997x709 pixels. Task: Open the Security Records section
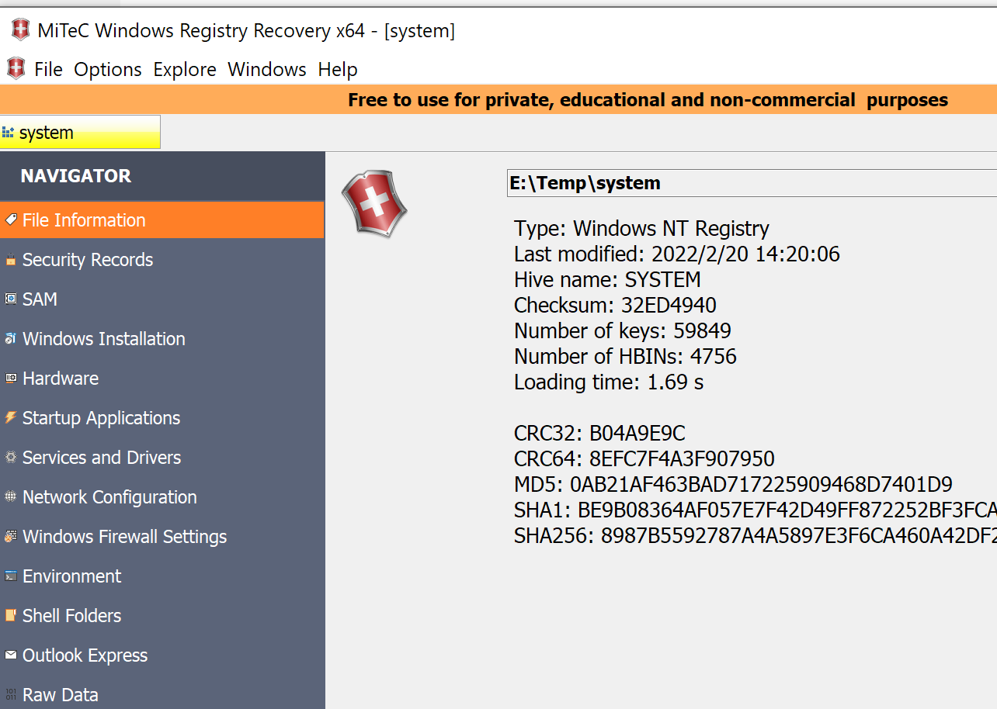coord(88,259)
